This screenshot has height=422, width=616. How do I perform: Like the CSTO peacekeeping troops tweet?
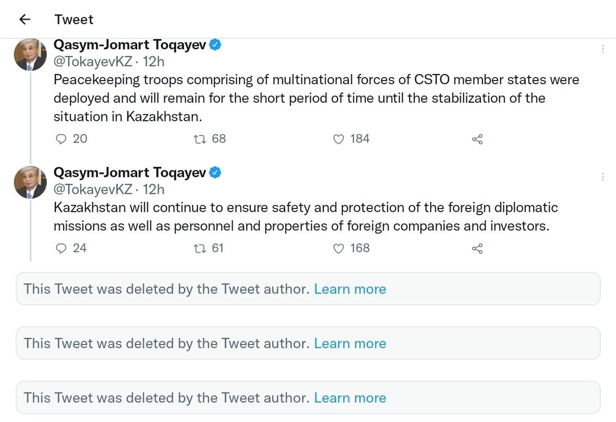click(338, 139)
